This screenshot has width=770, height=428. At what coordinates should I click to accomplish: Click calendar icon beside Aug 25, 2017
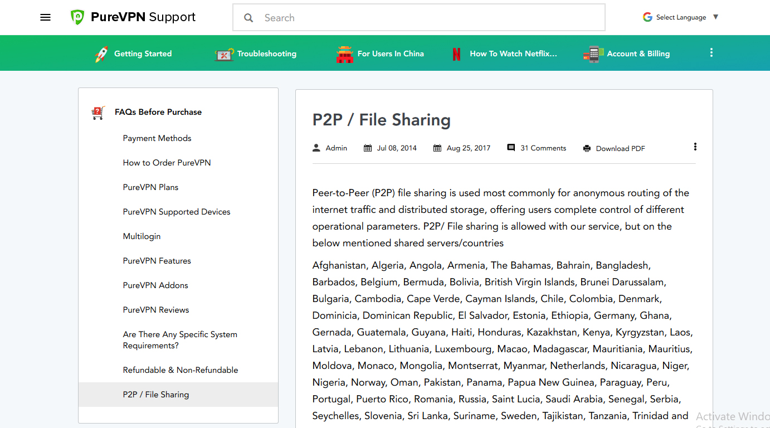437,148
